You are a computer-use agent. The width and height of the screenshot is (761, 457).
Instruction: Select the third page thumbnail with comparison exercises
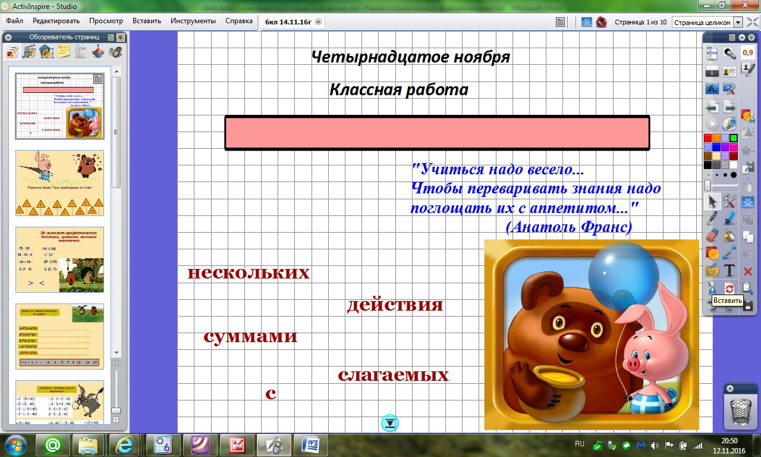[x=59, y=259]
